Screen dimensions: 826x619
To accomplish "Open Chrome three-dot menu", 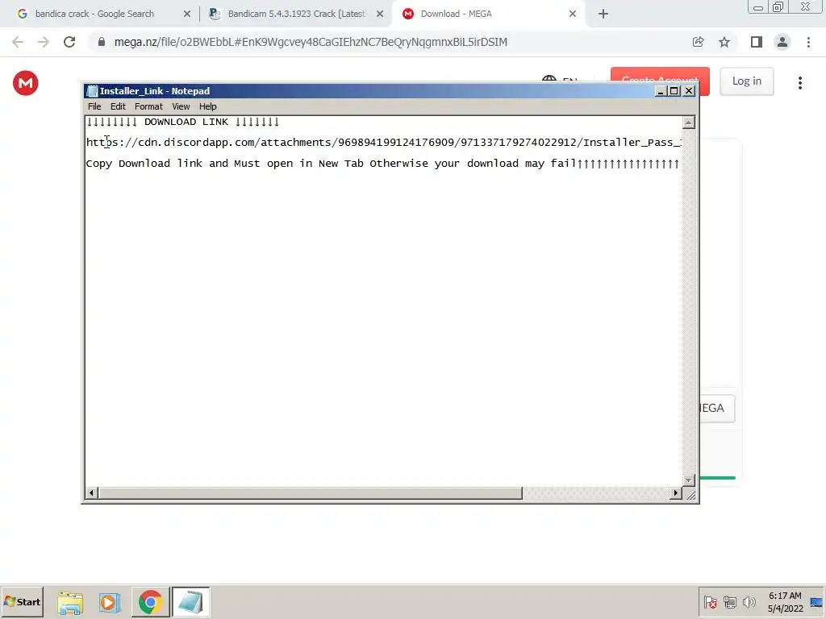I will point(808,42).
